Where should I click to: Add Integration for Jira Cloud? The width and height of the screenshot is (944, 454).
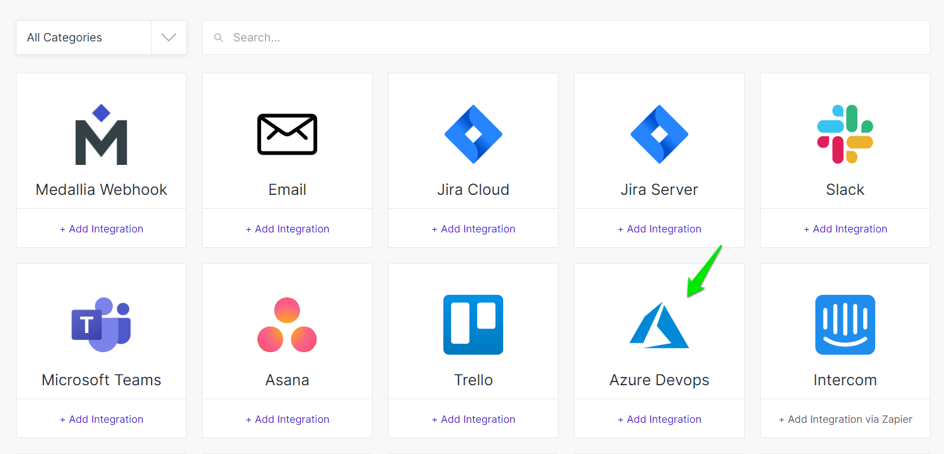click(473, 229)
